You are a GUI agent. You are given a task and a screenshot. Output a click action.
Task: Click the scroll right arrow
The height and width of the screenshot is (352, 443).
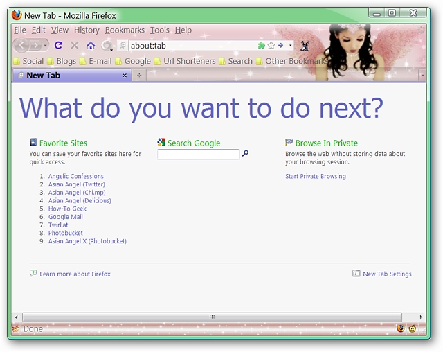(x=421, y=317)
